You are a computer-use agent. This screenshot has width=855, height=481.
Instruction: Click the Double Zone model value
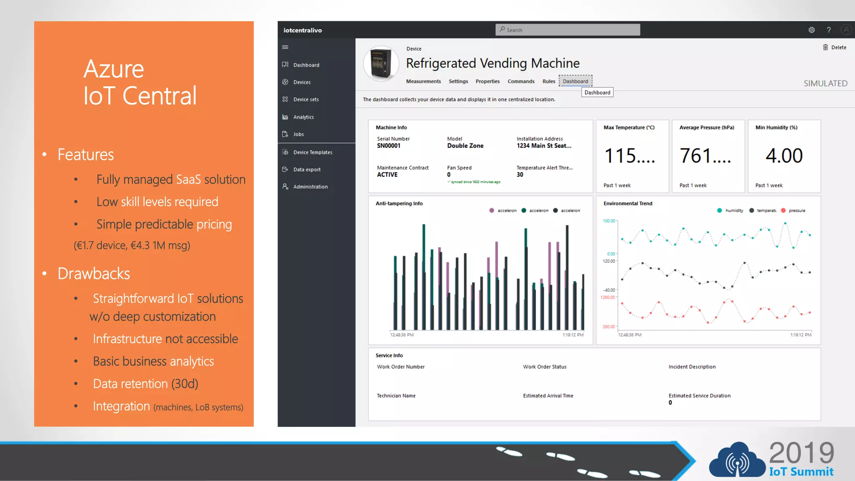pyautogui.click(x=465, y=146)
